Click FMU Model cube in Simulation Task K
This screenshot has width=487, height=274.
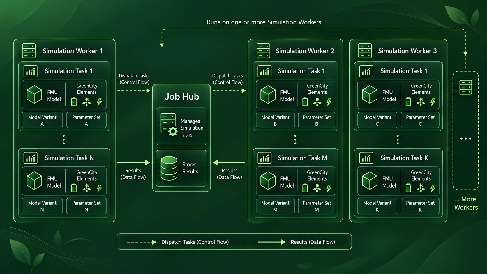(370, 181)
